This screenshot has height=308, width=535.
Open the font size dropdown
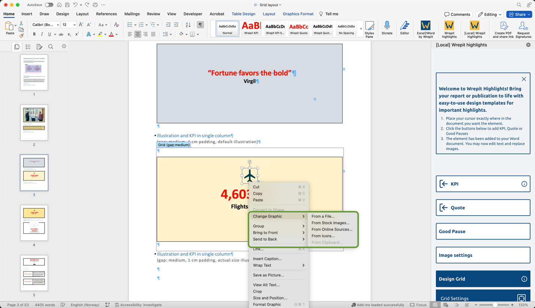coord(74,25)
